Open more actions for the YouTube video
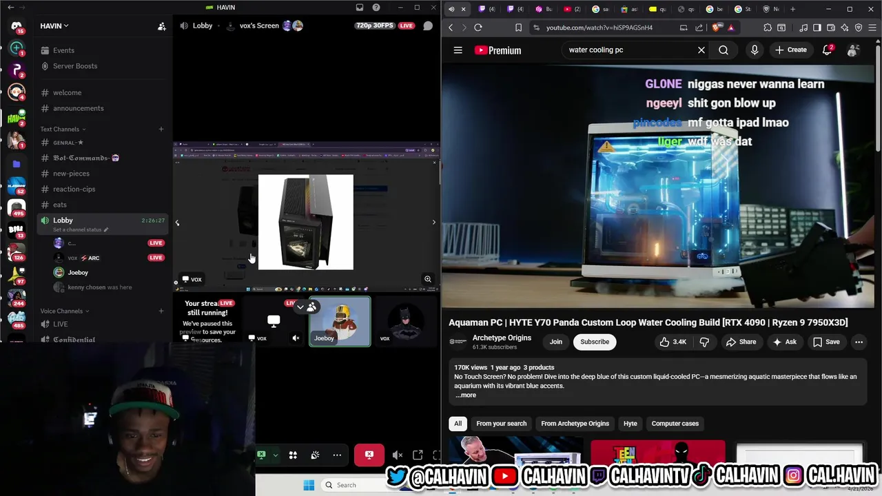The image size is (882, 496). tap(859, 342)
